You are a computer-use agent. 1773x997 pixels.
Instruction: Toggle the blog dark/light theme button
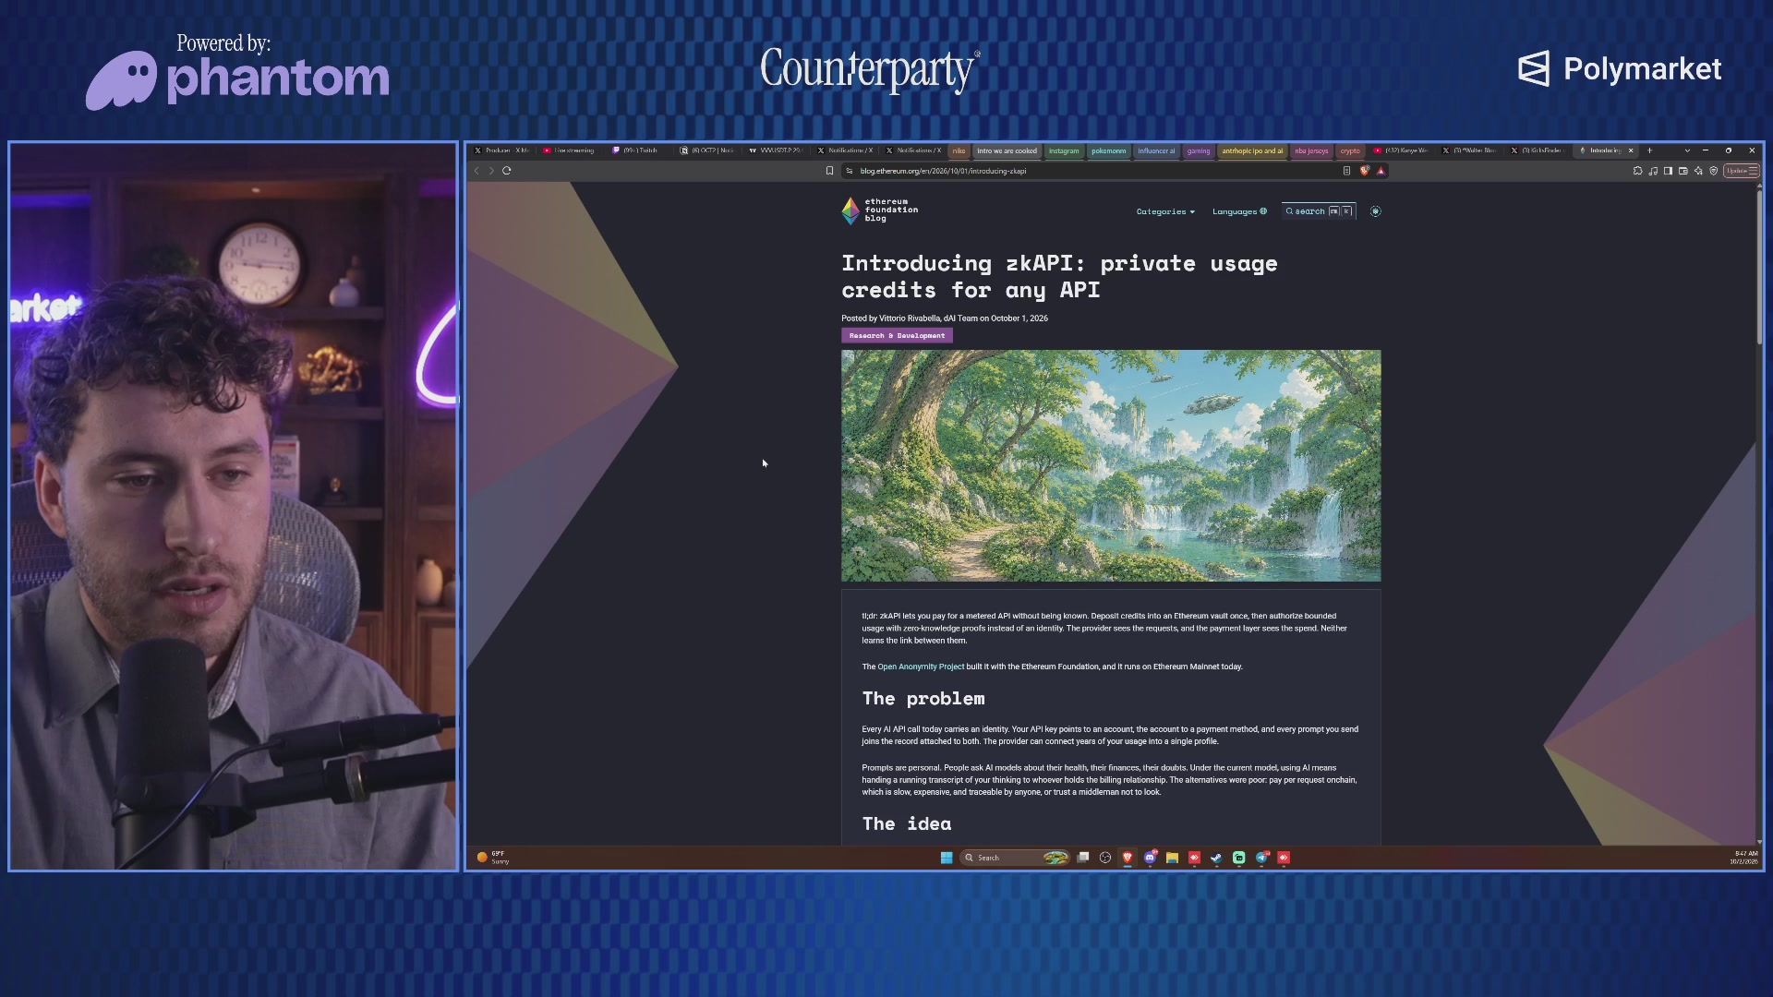[1376, 211]
